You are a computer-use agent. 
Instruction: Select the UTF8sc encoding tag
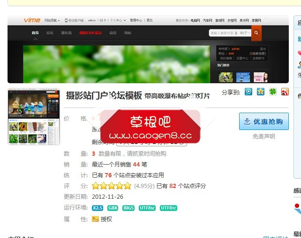click(x=147, y=208)
